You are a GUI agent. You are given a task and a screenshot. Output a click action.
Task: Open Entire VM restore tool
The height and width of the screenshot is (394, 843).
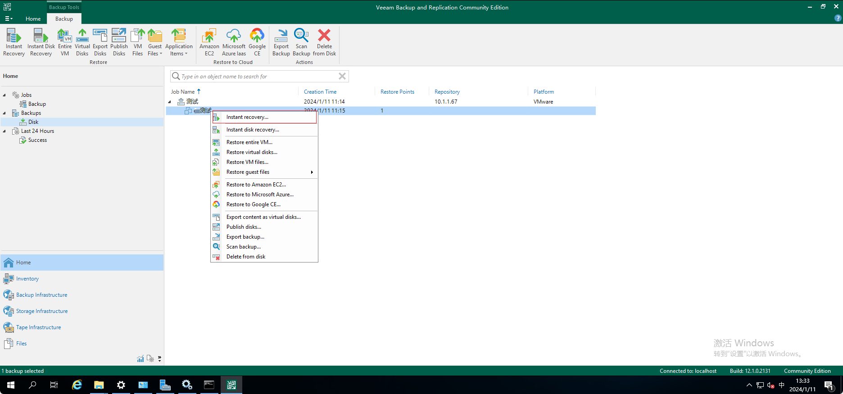click(x=65, y=42)
